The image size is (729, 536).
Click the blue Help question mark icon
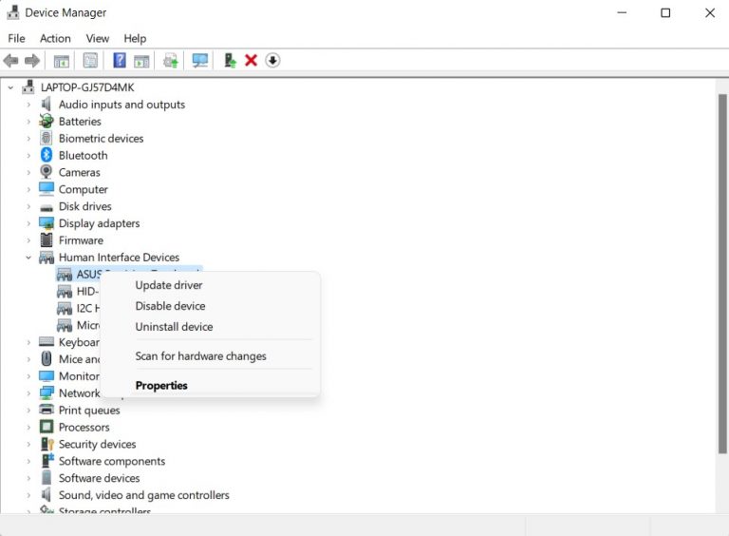120,60
